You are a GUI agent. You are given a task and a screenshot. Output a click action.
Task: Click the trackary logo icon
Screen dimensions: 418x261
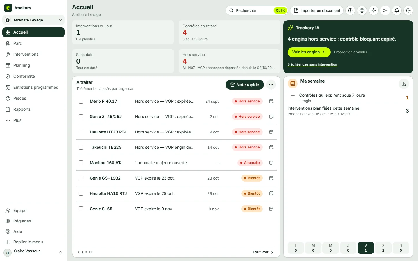[x=8, y=8]
